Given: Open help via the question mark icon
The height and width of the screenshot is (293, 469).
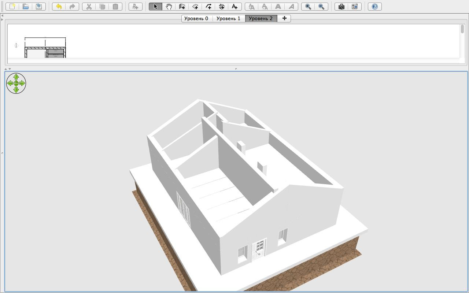Looking at the screenshot, I should point(375,7).
